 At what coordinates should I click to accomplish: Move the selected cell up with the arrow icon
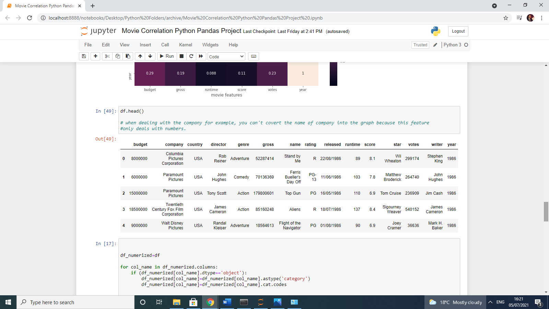[x=140, y=56]
